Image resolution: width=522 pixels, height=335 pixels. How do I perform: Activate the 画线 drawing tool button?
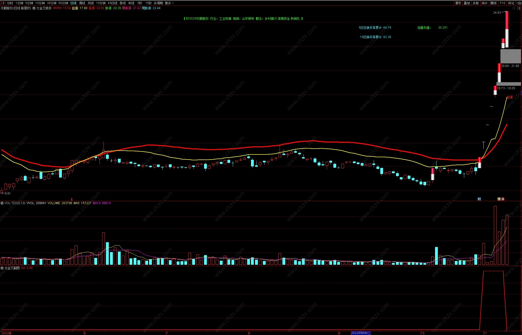pyautogui.click(x=493, y=3)
